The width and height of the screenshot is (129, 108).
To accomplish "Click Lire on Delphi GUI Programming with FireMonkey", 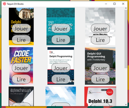I will pos(100,79).
